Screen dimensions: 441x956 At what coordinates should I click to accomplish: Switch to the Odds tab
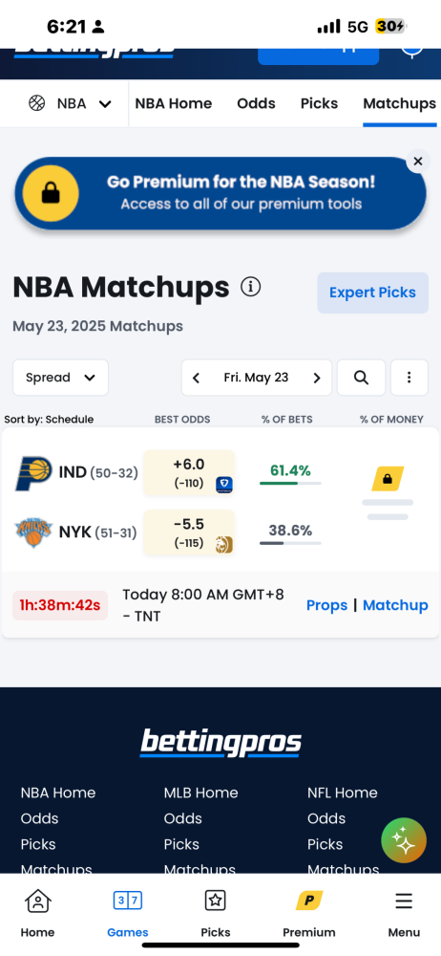click(256, 103)
